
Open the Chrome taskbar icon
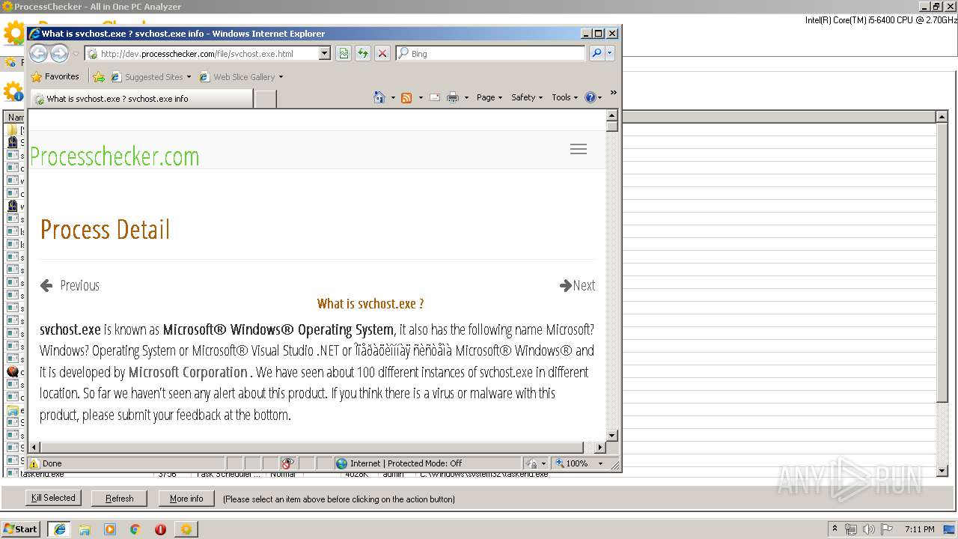point(135,529)
